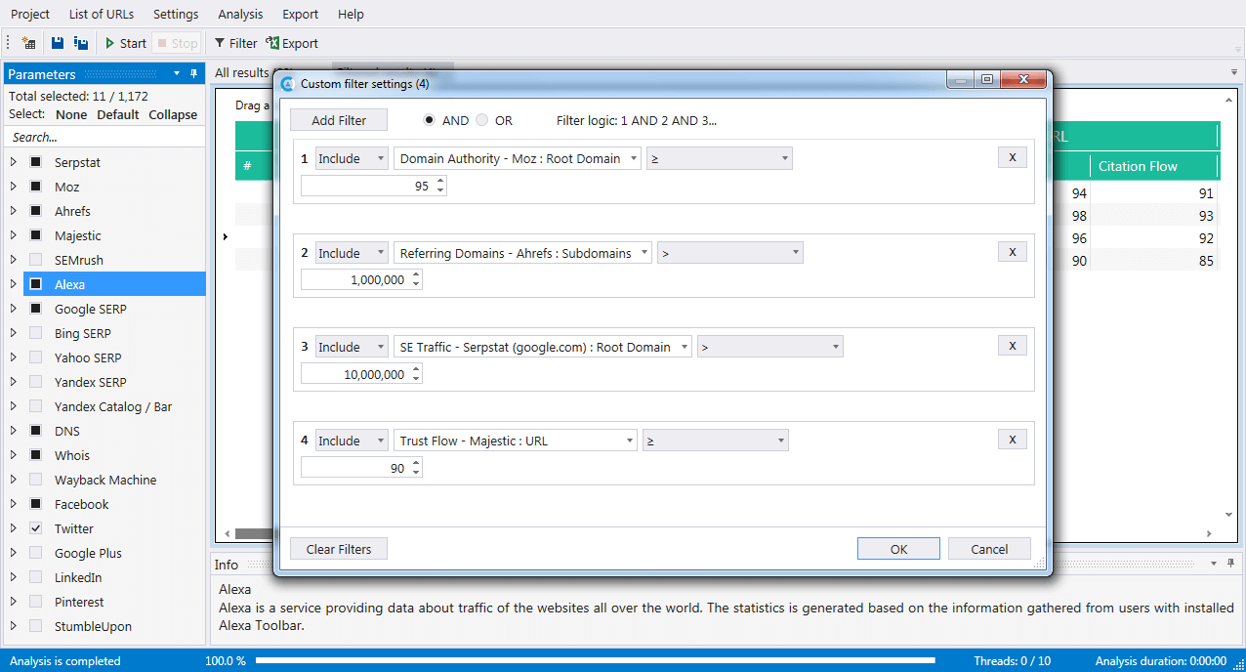Expand the Google SERP tree node

(14, 309)
